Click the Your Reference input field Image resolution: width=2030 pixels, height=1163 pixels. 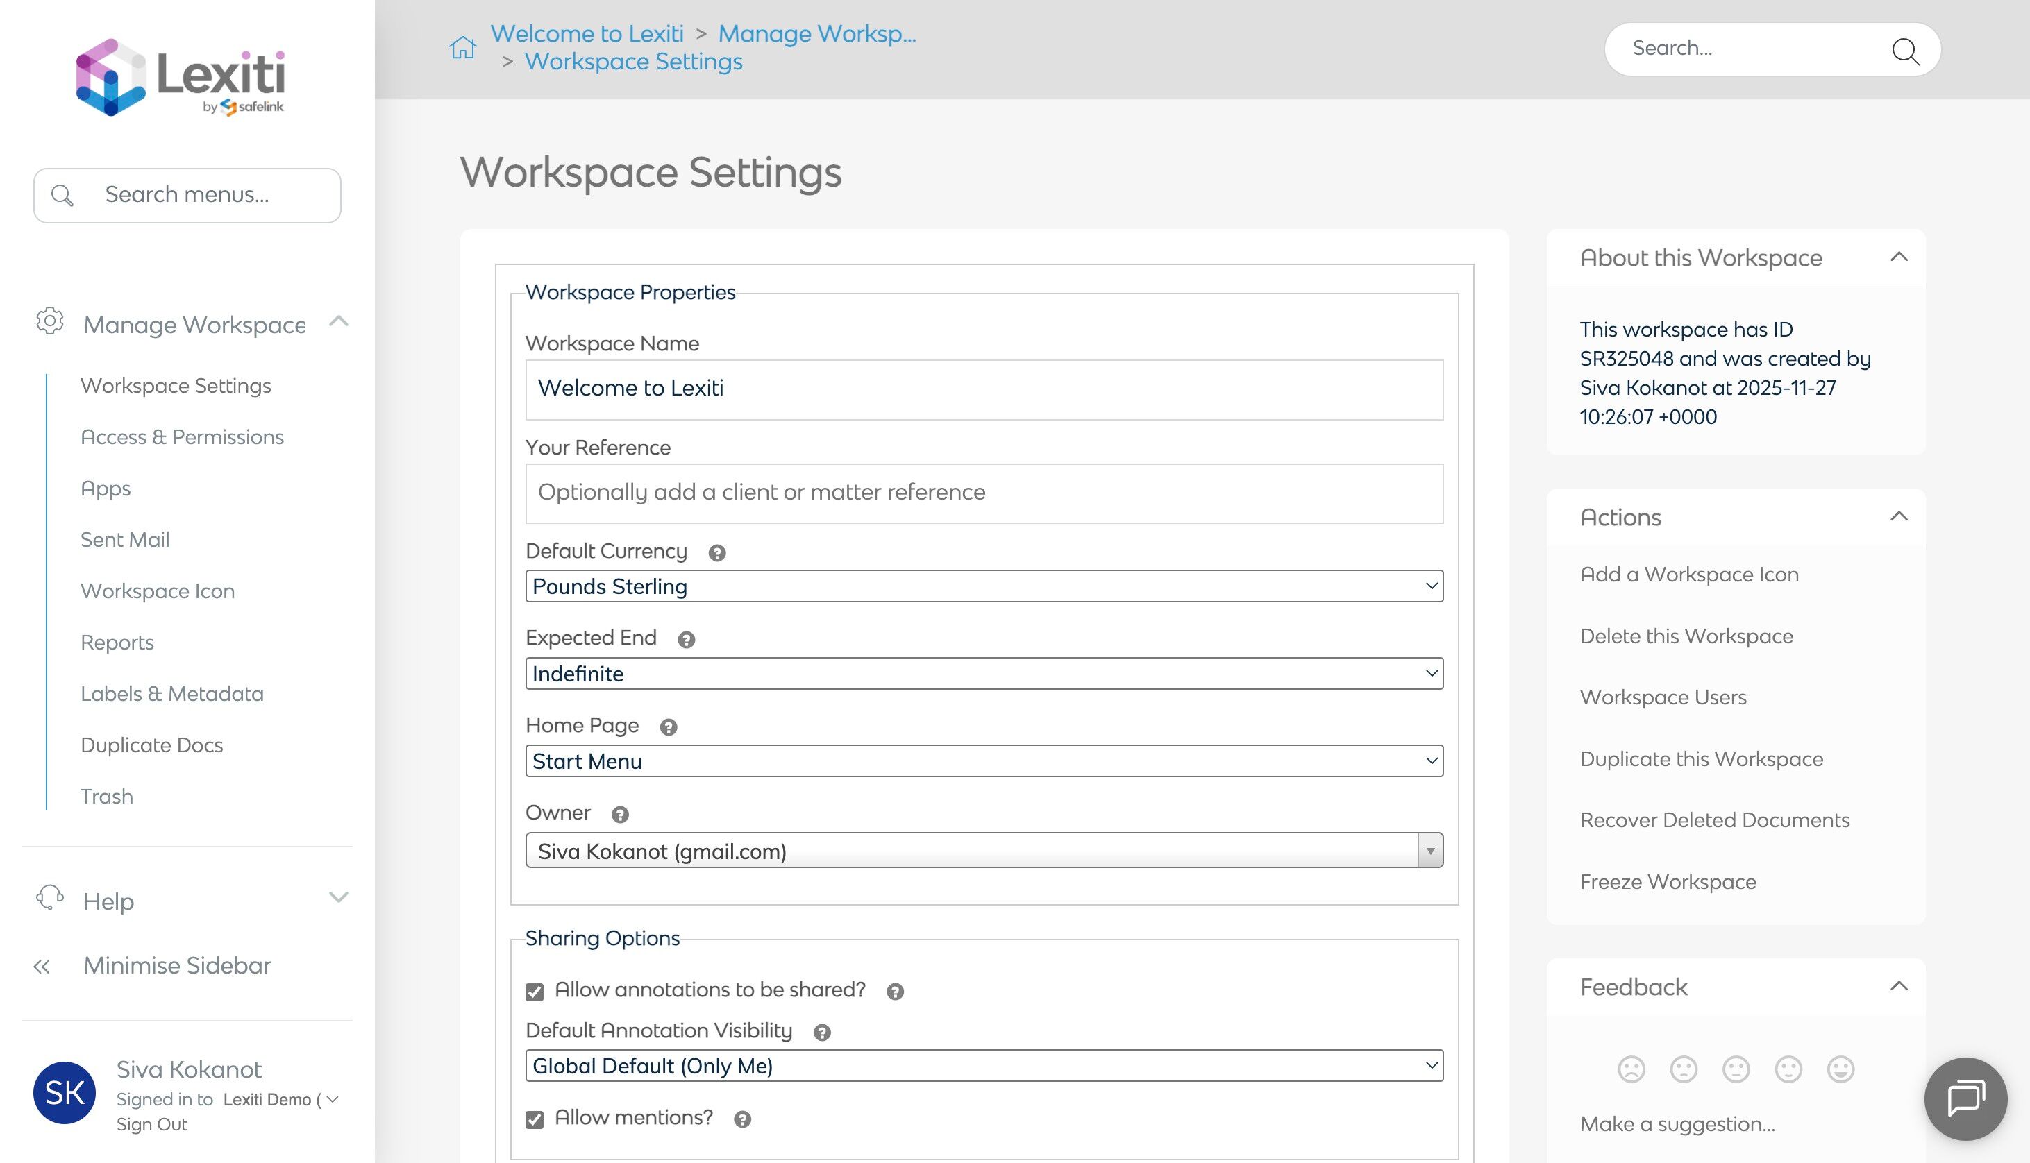click(984, 493)
